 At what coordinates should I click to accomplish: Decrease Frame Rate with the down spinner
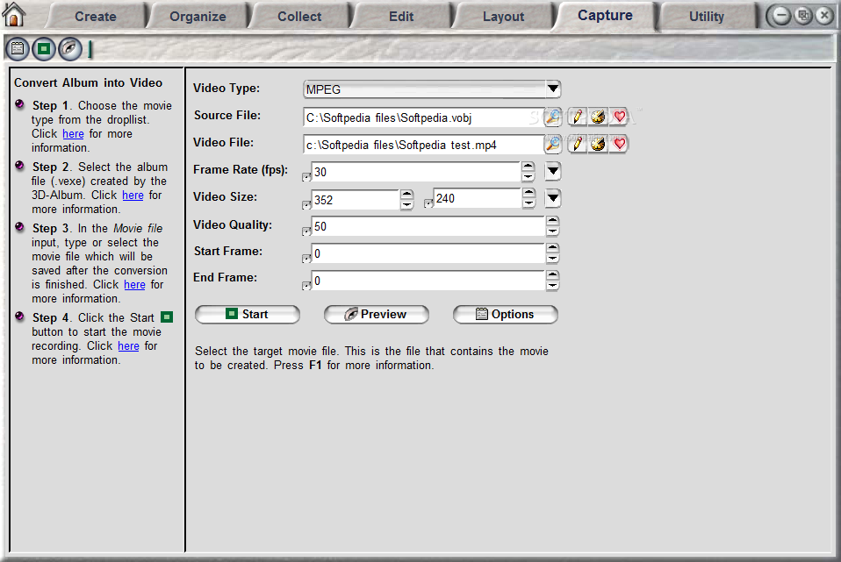(528, 176)
